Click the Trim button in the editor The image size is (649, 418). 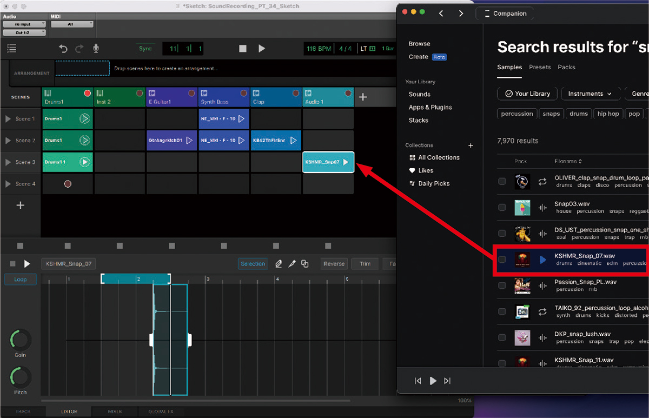tap(365, 264)
